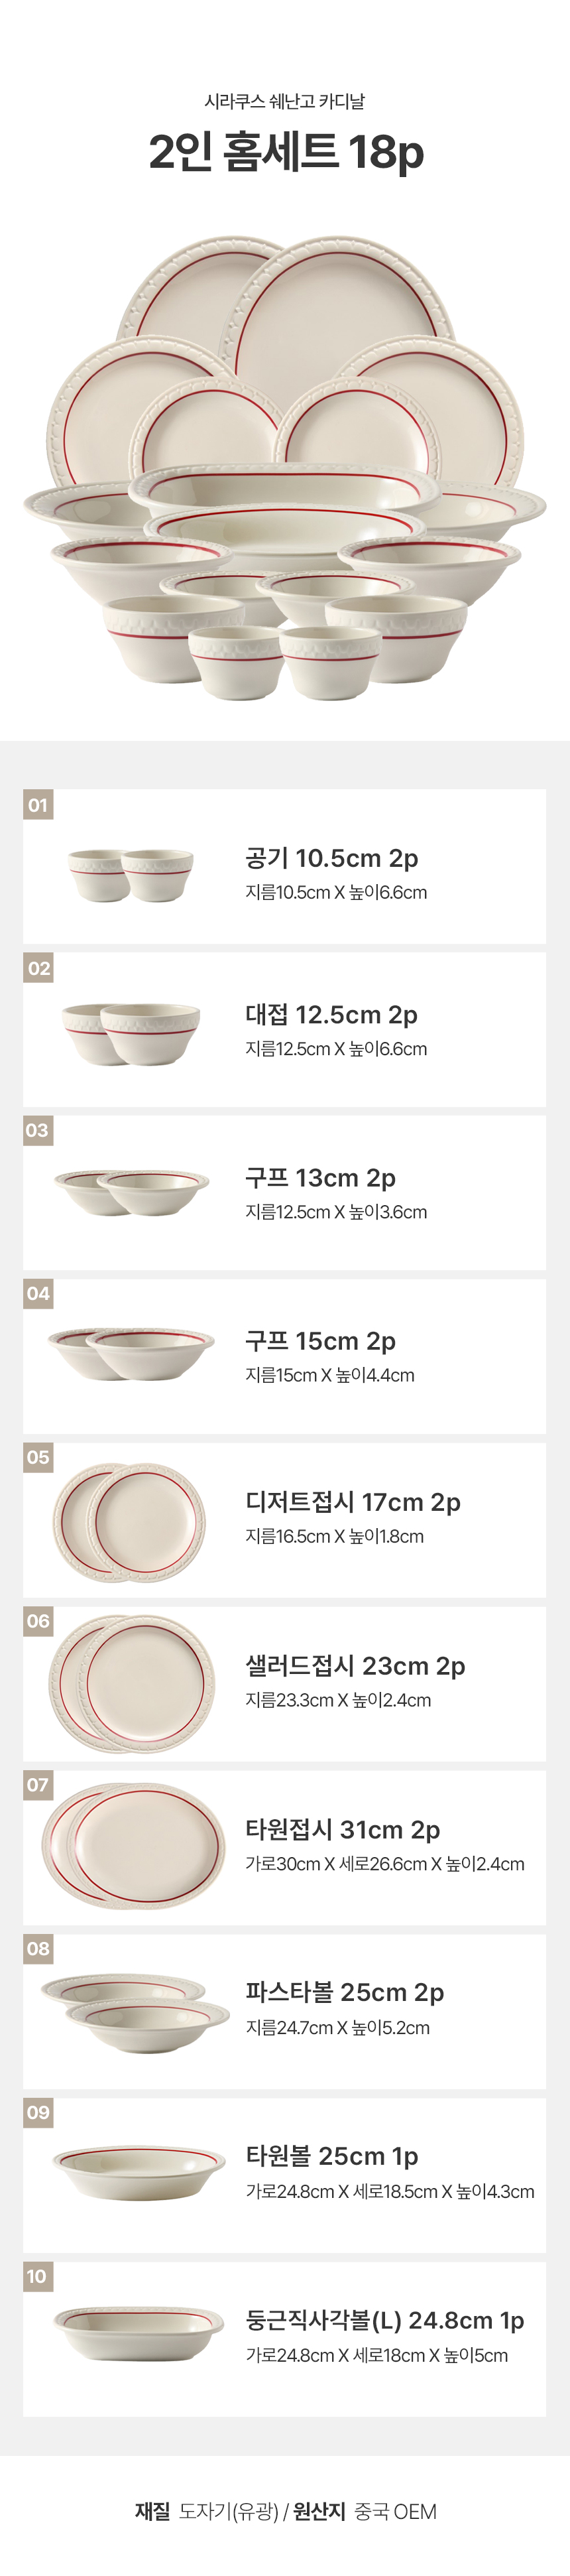Click the 대접 12.5cm bowl image
This screenshot has height=2576, width=570.
(131, 1033)
